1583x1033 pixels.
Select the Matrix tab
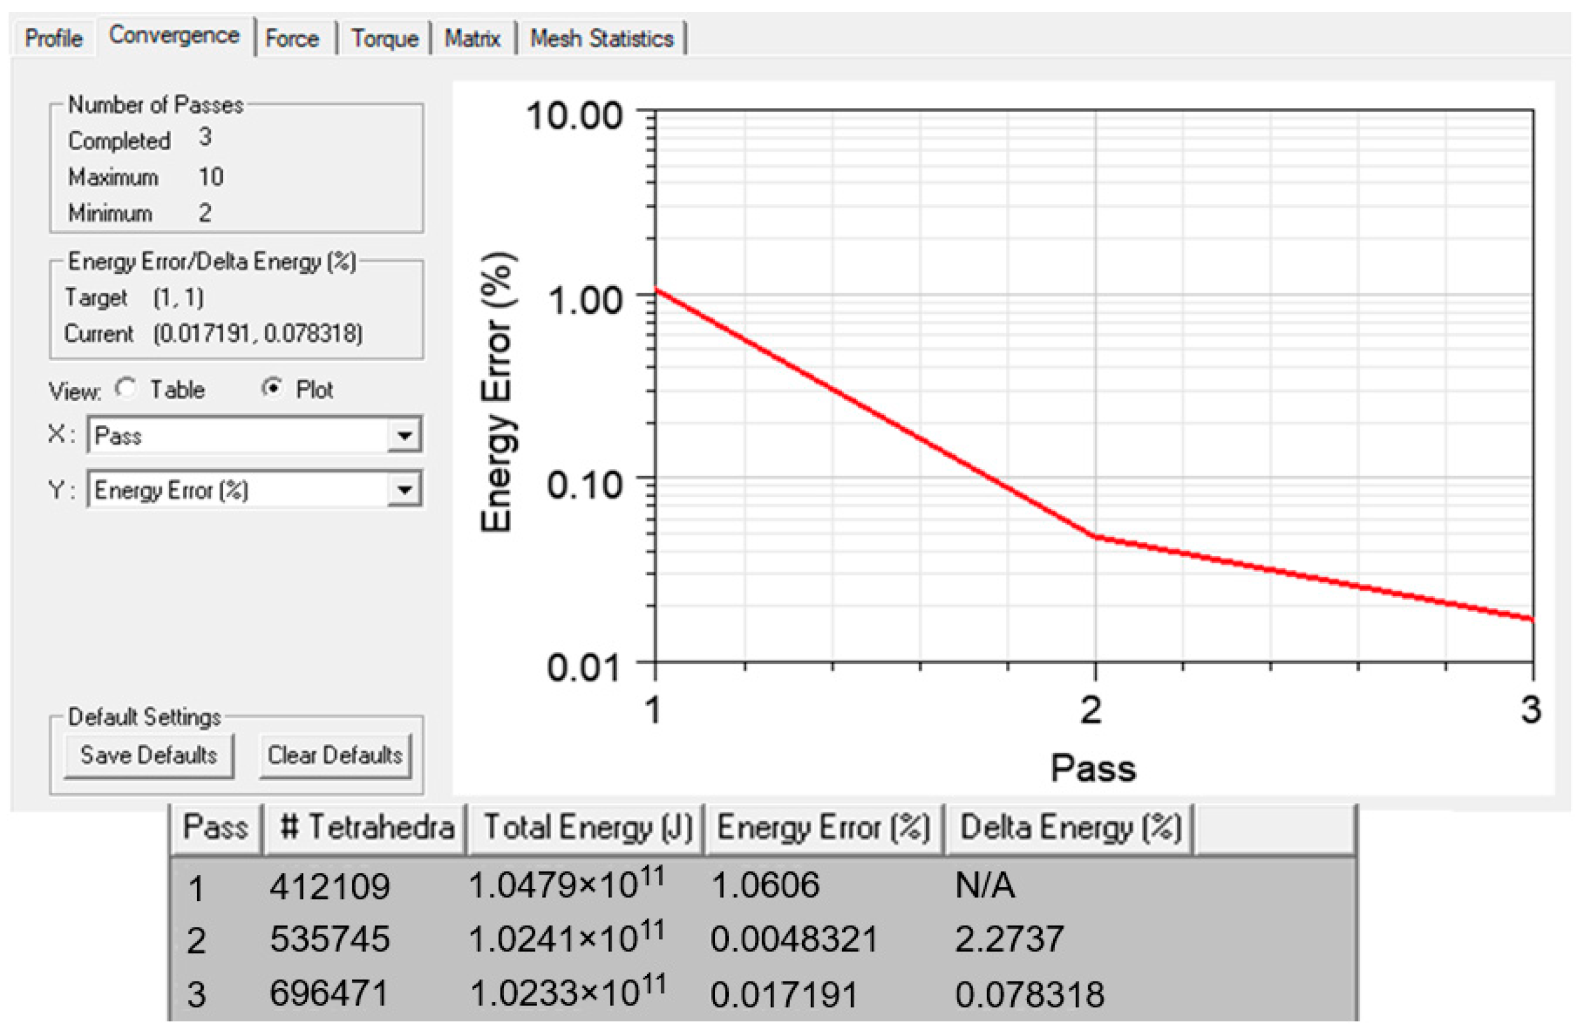point(472,38)
